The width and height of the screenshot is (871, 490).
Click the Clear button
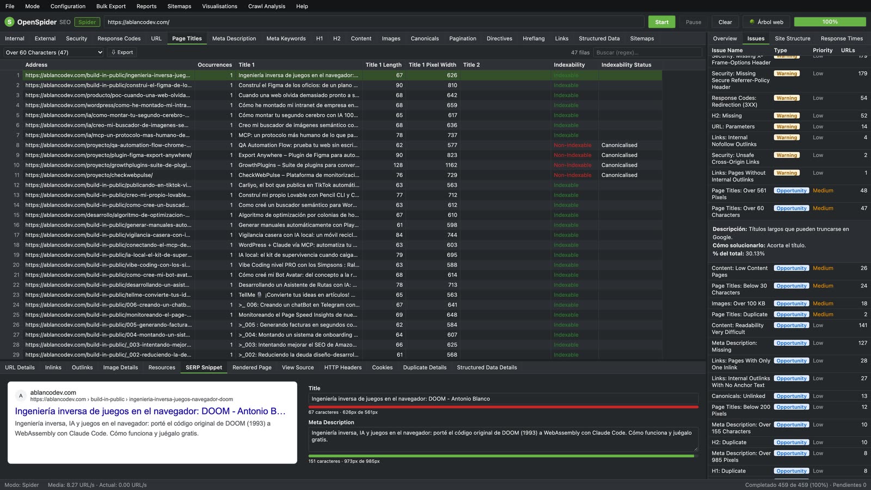coord(725,22)
